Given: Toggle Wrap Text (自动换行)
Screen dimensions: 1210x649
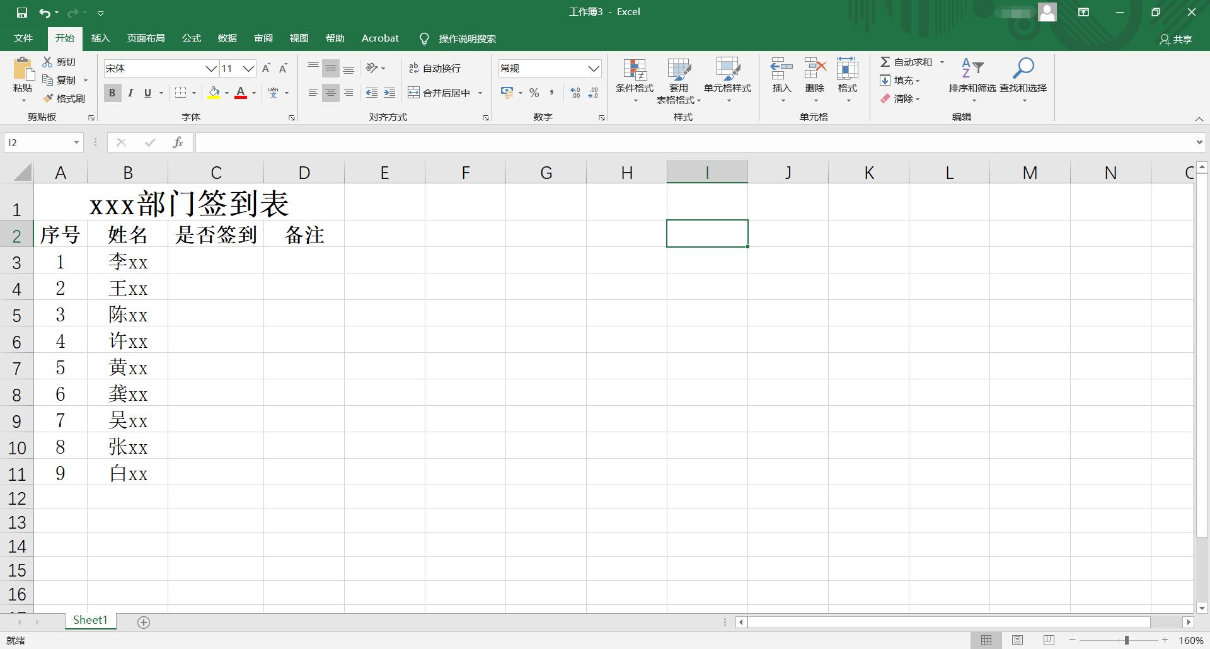Looking at the screenshot, I should coord(435,68).
